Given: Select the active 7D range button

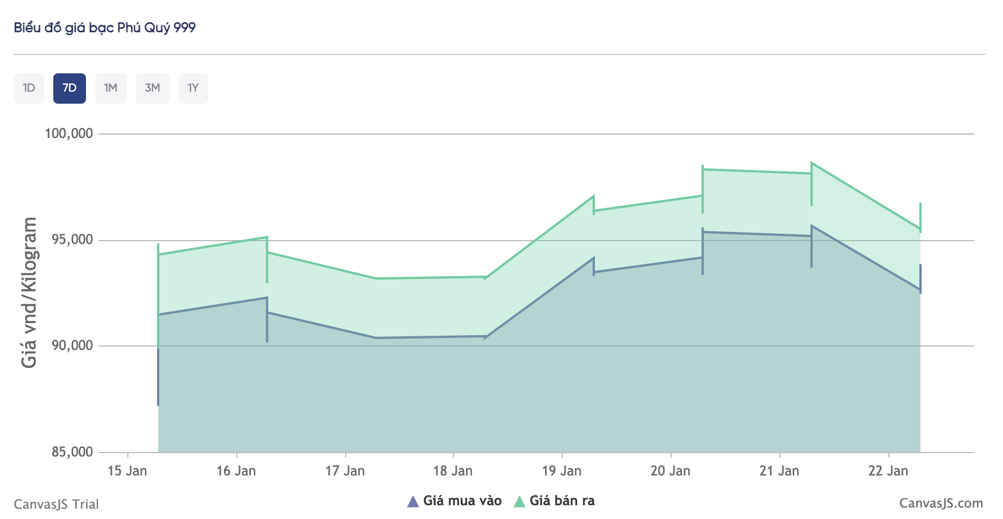Looking at the screenshot, I should tap(69, 88).
